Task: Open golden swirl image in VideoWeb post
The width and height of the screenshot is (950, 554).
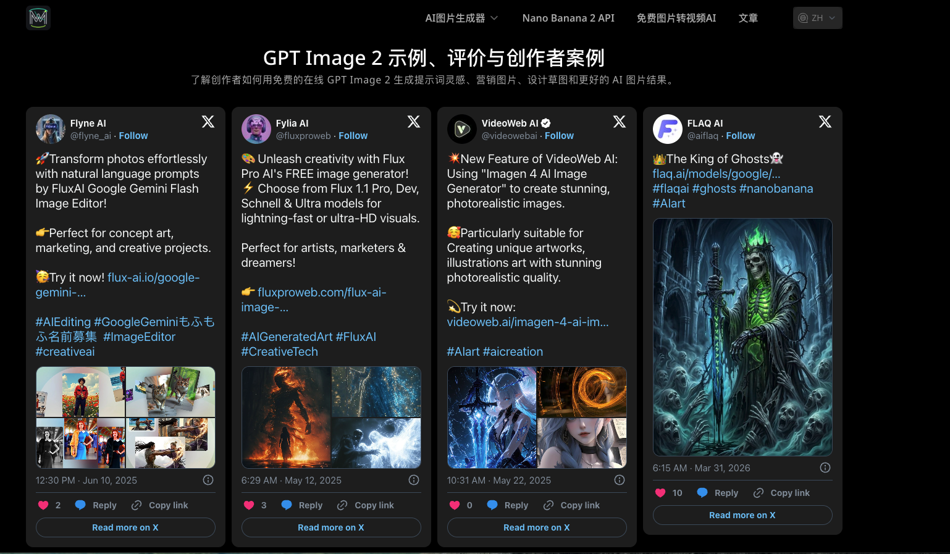Action: click(x=582, y=392)
